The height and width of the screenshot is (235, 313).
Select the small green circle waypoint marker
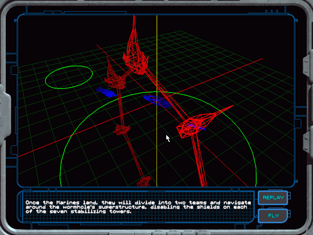69,77
